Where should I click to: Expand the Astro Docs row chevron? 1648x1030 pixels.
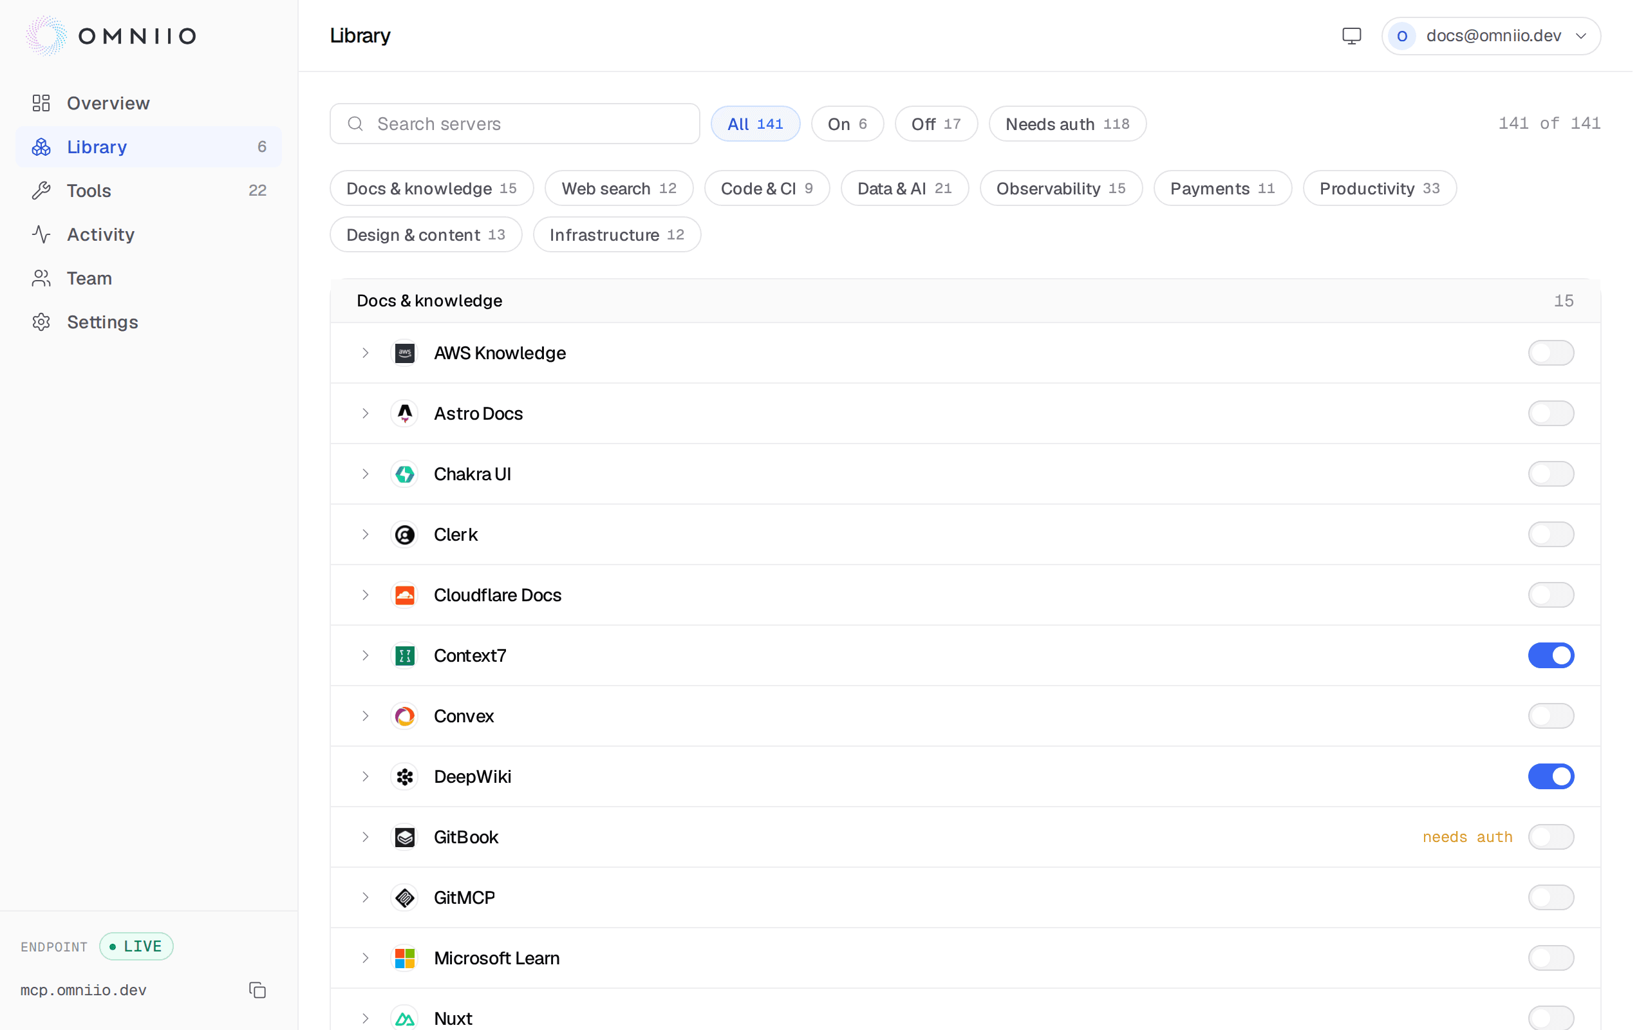coord(365,413)
